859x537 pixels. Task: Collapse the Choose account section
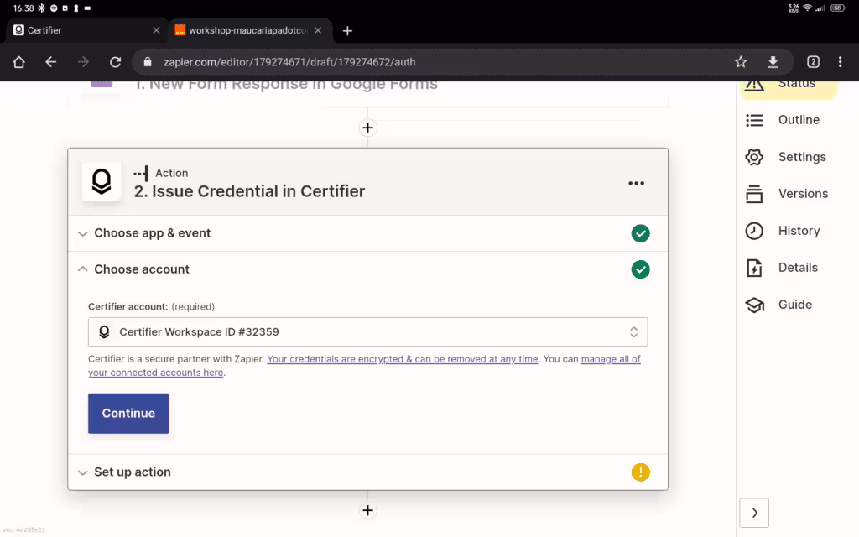click(367, 269)
